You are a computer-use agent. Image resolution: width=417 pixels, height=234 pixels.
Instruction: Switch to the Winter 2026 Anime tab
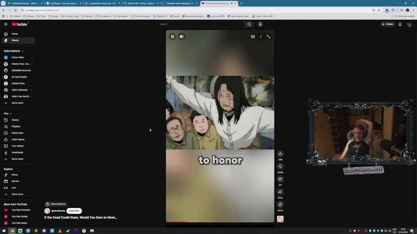[x=141, y=3]
